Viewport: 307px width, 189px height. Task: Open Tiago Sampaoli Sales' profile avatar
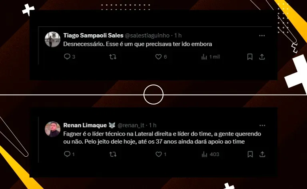[x=52, y=39]
